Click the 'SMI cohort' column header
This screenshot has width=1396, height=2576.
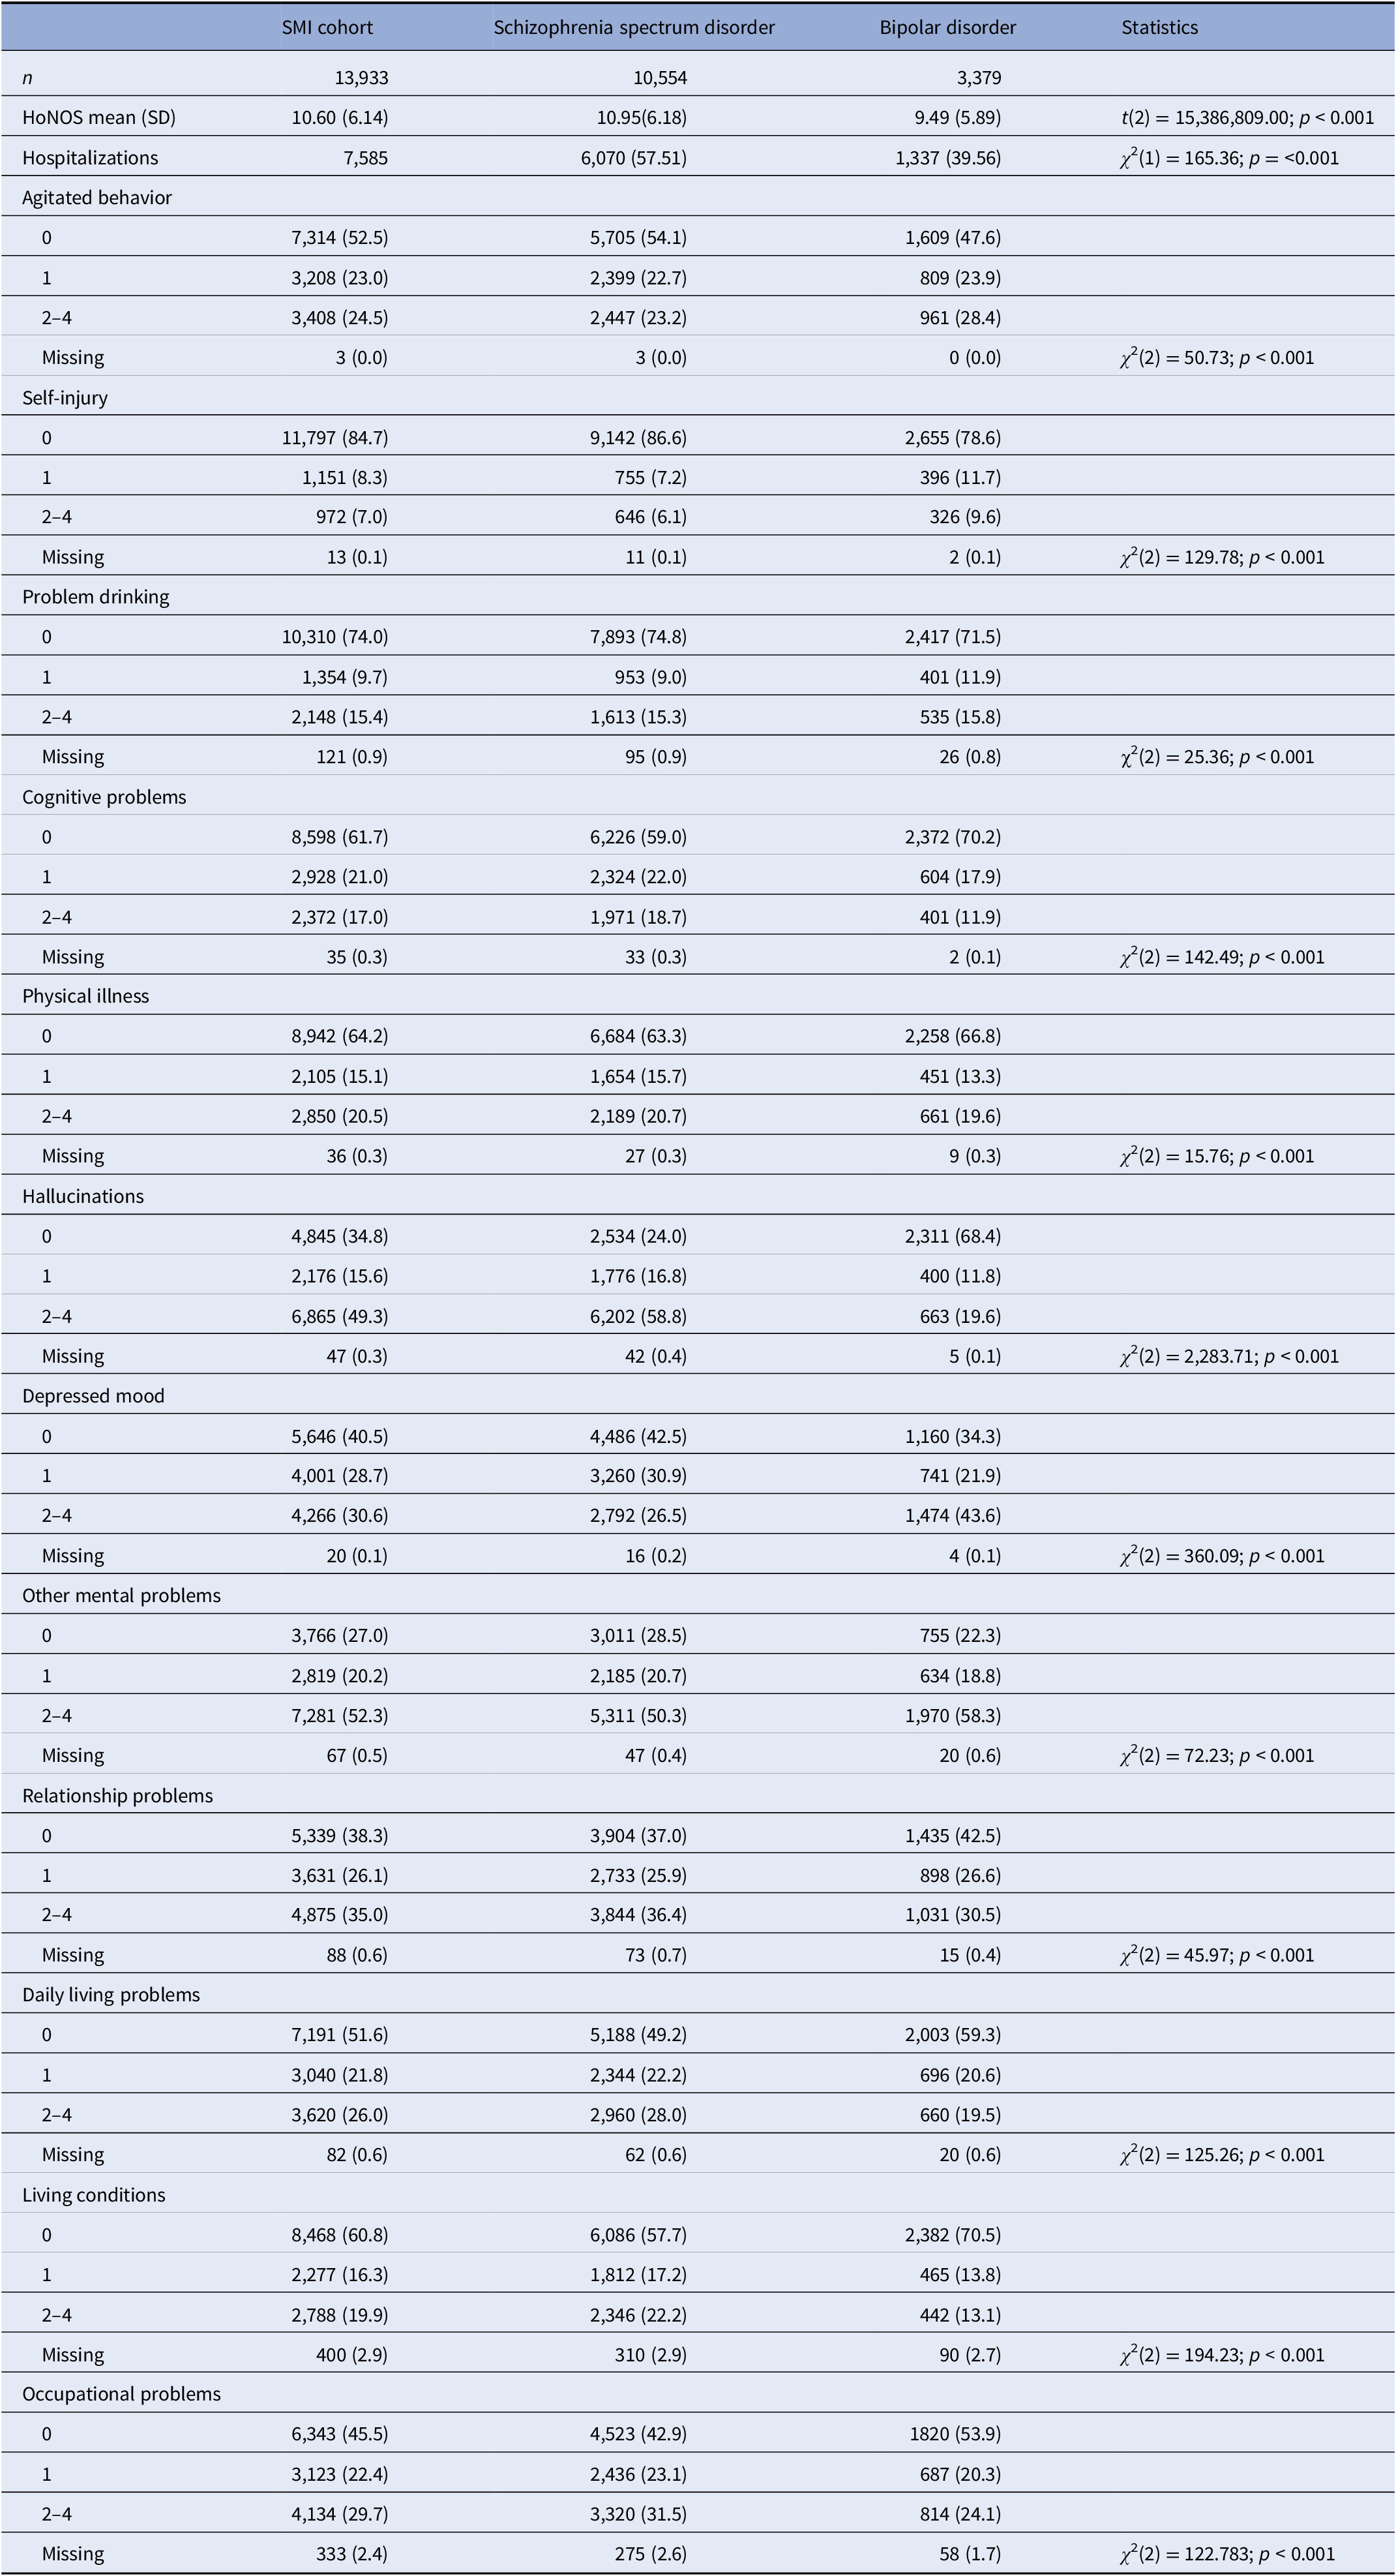point(327,27)
